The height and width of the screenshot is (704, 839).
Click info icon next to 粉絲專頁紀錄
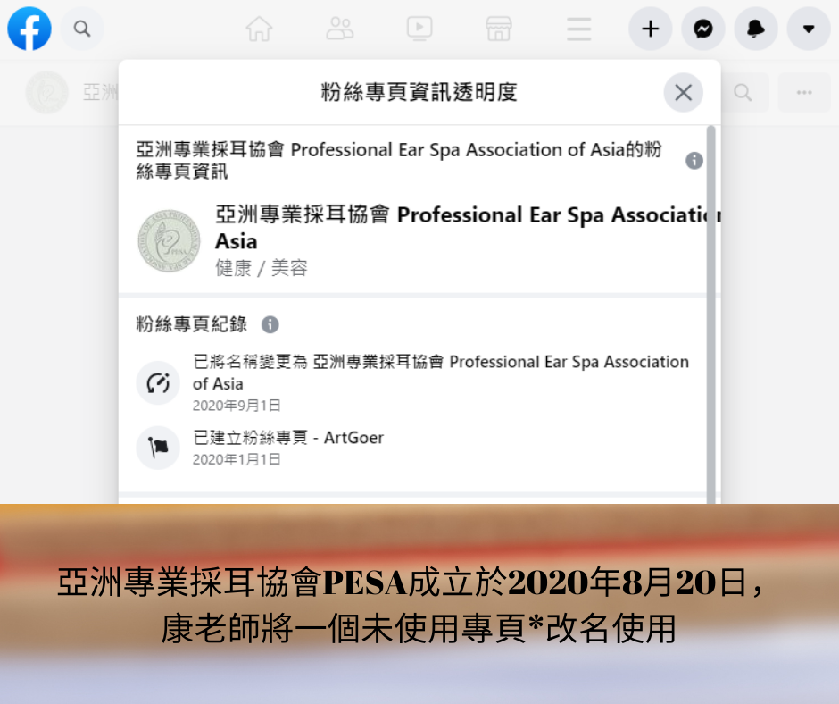coord(270,324)
